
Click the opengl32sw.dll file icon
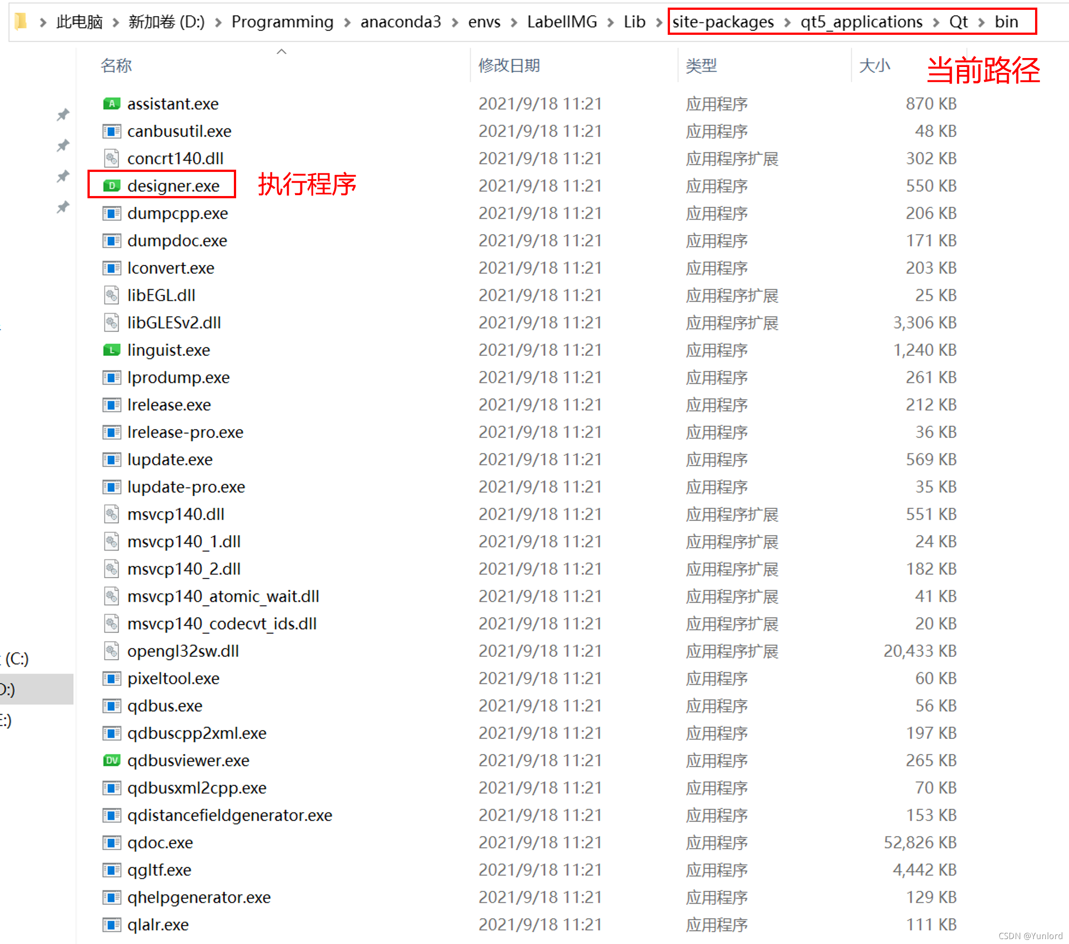click(112, 651)
